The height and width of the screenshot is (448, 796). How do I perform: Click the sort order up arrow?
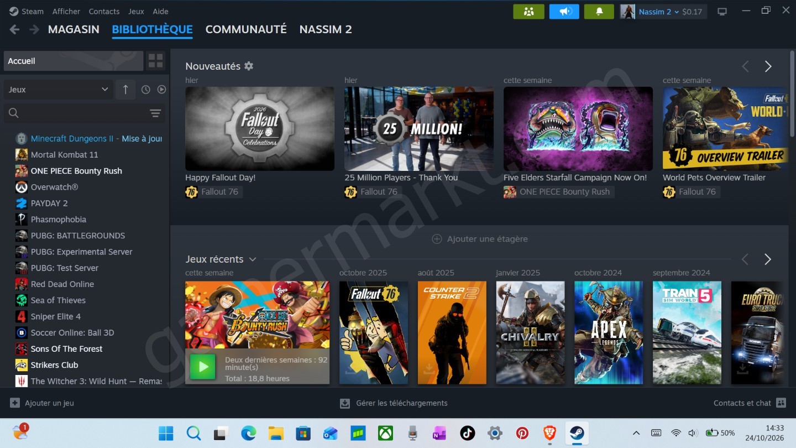(125, 90)
